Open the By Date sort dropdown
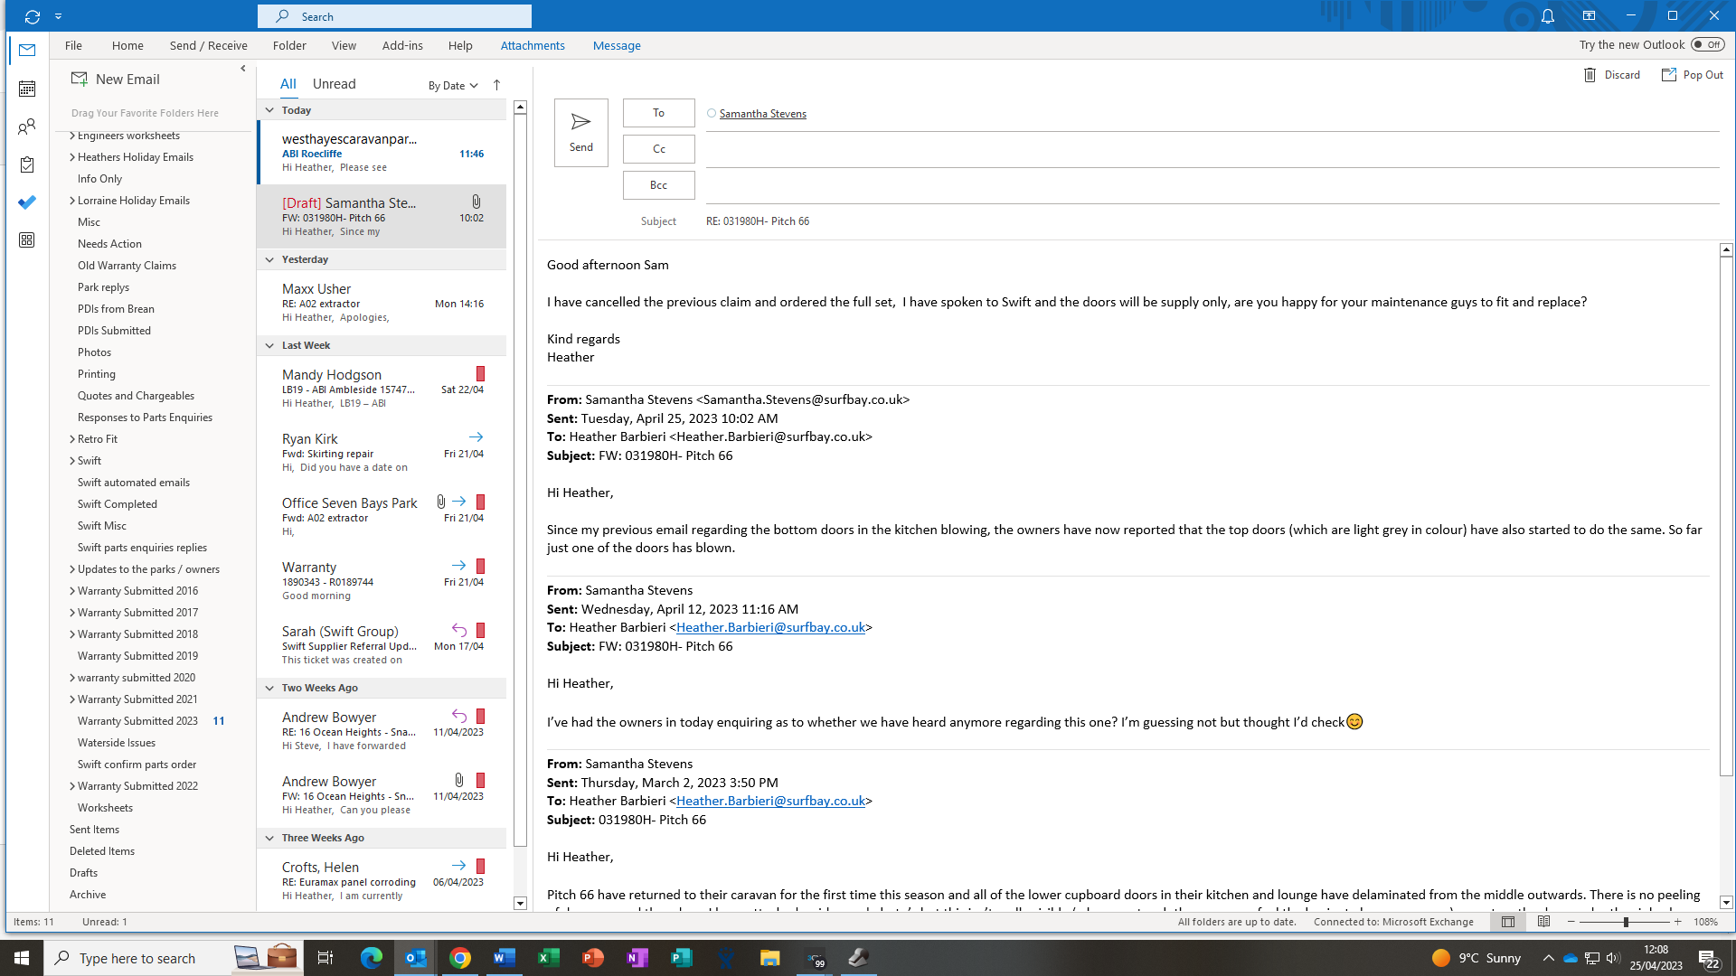The image size is (1736, 976). (x=453, y=86)
